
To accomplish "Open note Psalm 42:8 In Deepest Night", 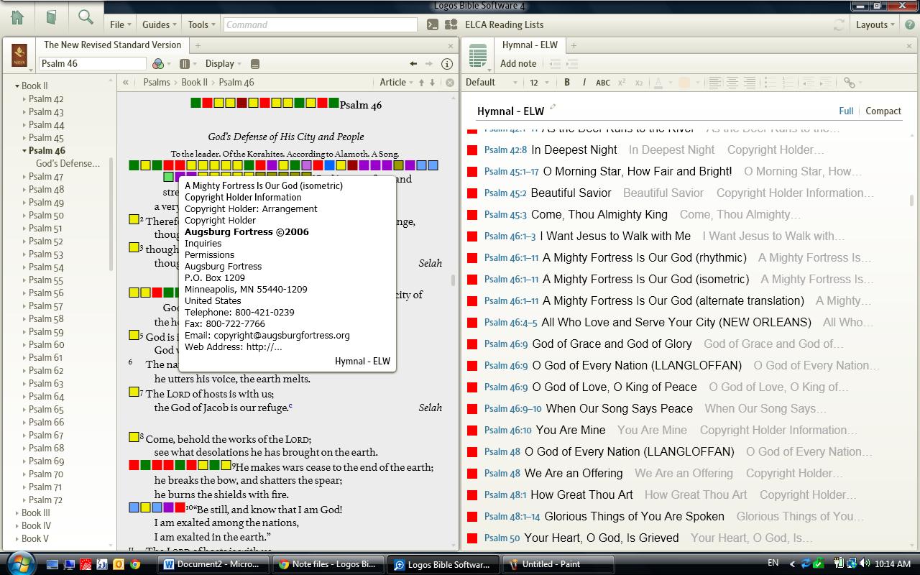I will pyautogui.click(x=551, y=149).
